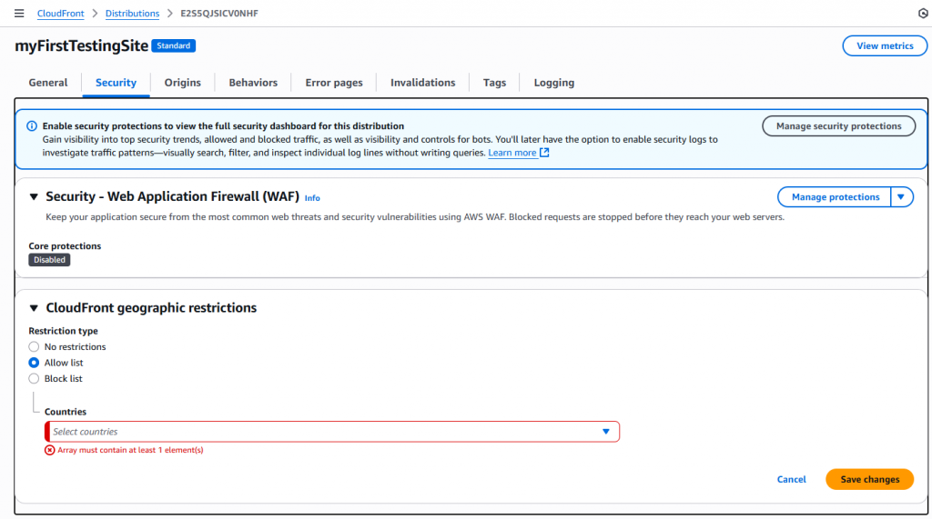
Task: Open the Error pages tab
Action: coord(334,83)
